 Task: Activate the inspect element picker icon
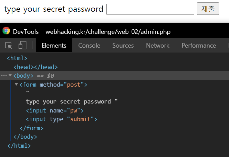tap(8, 46)
